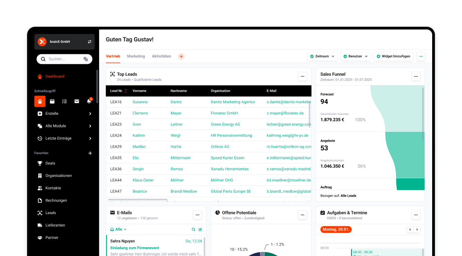
Task: Add a favorite with plus icon
Action: pos(90,153)
